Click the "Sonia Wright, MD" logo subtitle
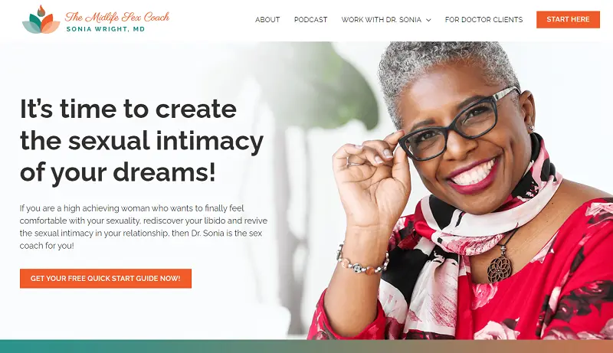Viewport: 613px width, 353px height. coord(106,29)
